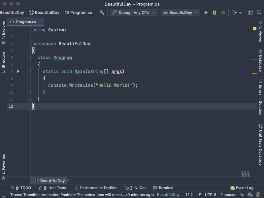Click the blue marker on error stripe
The width and height of the screenshot is (264, 198).
(254, 60)
